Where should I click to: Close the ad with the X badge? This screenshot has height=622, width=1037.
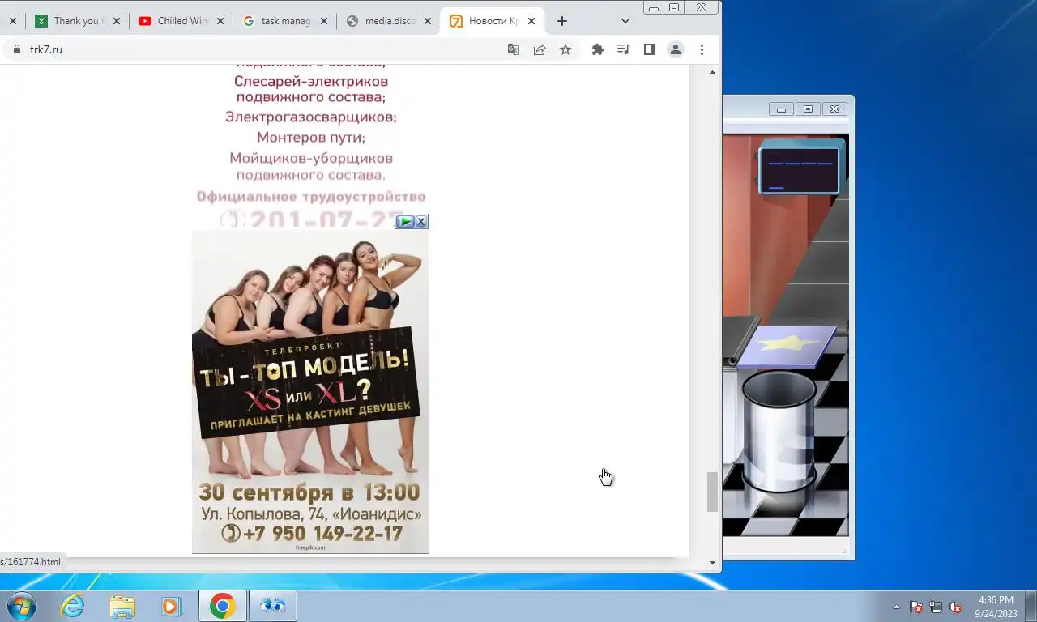coord(421,221)
